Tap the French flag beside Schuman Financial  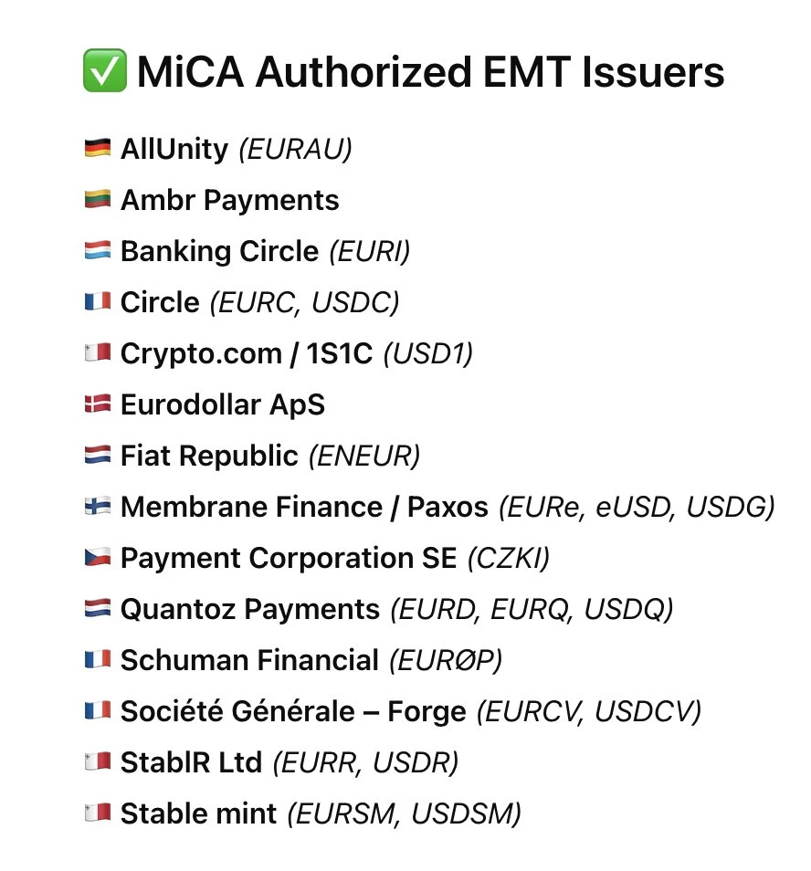[x=97, y=660]
